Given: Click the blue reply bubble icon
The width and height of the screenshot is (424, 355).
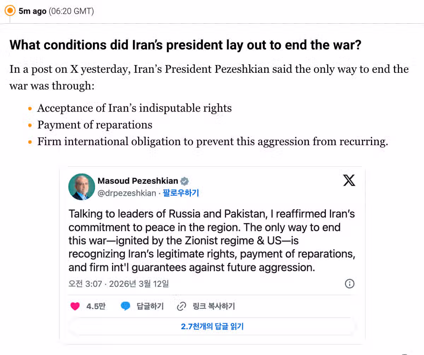Looking at the screenshot, I should click(125, 306).
